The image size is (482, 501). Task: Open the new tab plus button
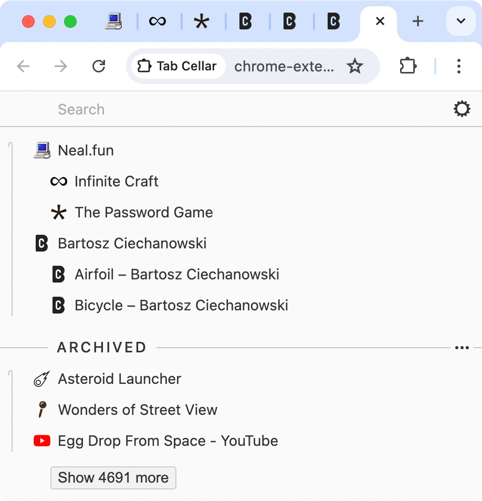click(x=417, y=22)
